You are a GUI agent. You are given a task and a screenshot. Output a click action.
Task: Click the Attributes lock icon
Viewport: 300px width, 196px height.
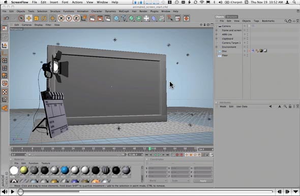290,107
